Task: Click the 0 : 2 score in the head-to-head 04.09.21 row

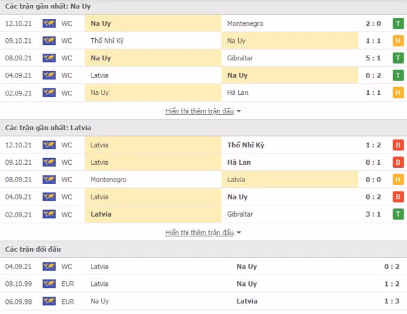Action: (x=392, y=267)
